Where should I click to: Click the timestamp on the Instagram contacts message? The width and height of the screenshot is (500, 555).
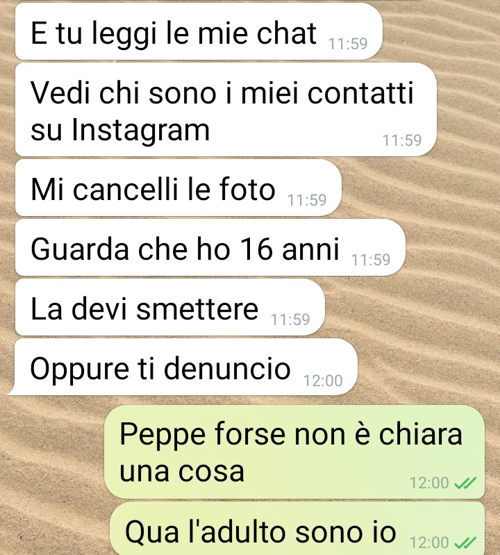(x=402, y=140)
